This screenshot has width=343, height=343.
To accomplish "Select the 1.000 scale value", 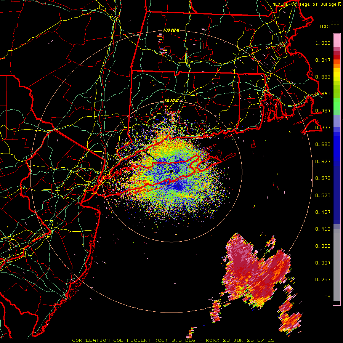I will click(323, 43).
